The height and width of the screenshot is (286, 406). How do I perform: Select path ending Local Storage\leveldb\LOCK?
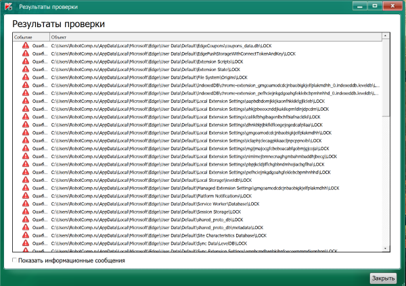(152, 180)
